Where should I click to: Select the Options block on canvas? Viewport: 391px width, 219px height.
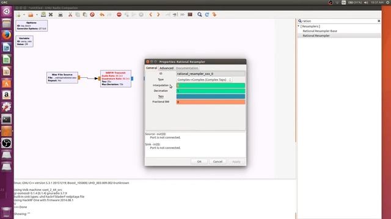point(31,26)
